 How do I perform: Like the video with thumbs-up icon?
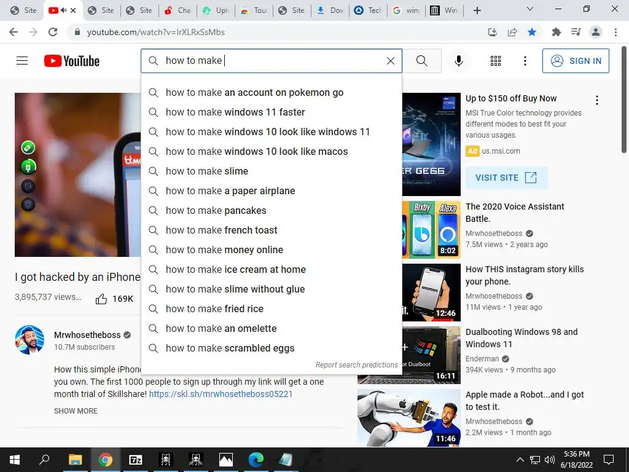[101, 299]
